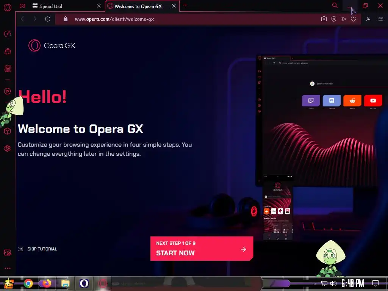388x291 pixels.
Task: Open ad blocker shield icon
Action: [334, 19]
